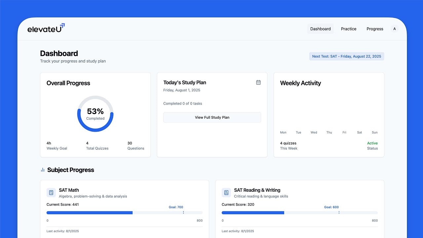Click View Full Study Plan button

212,117
